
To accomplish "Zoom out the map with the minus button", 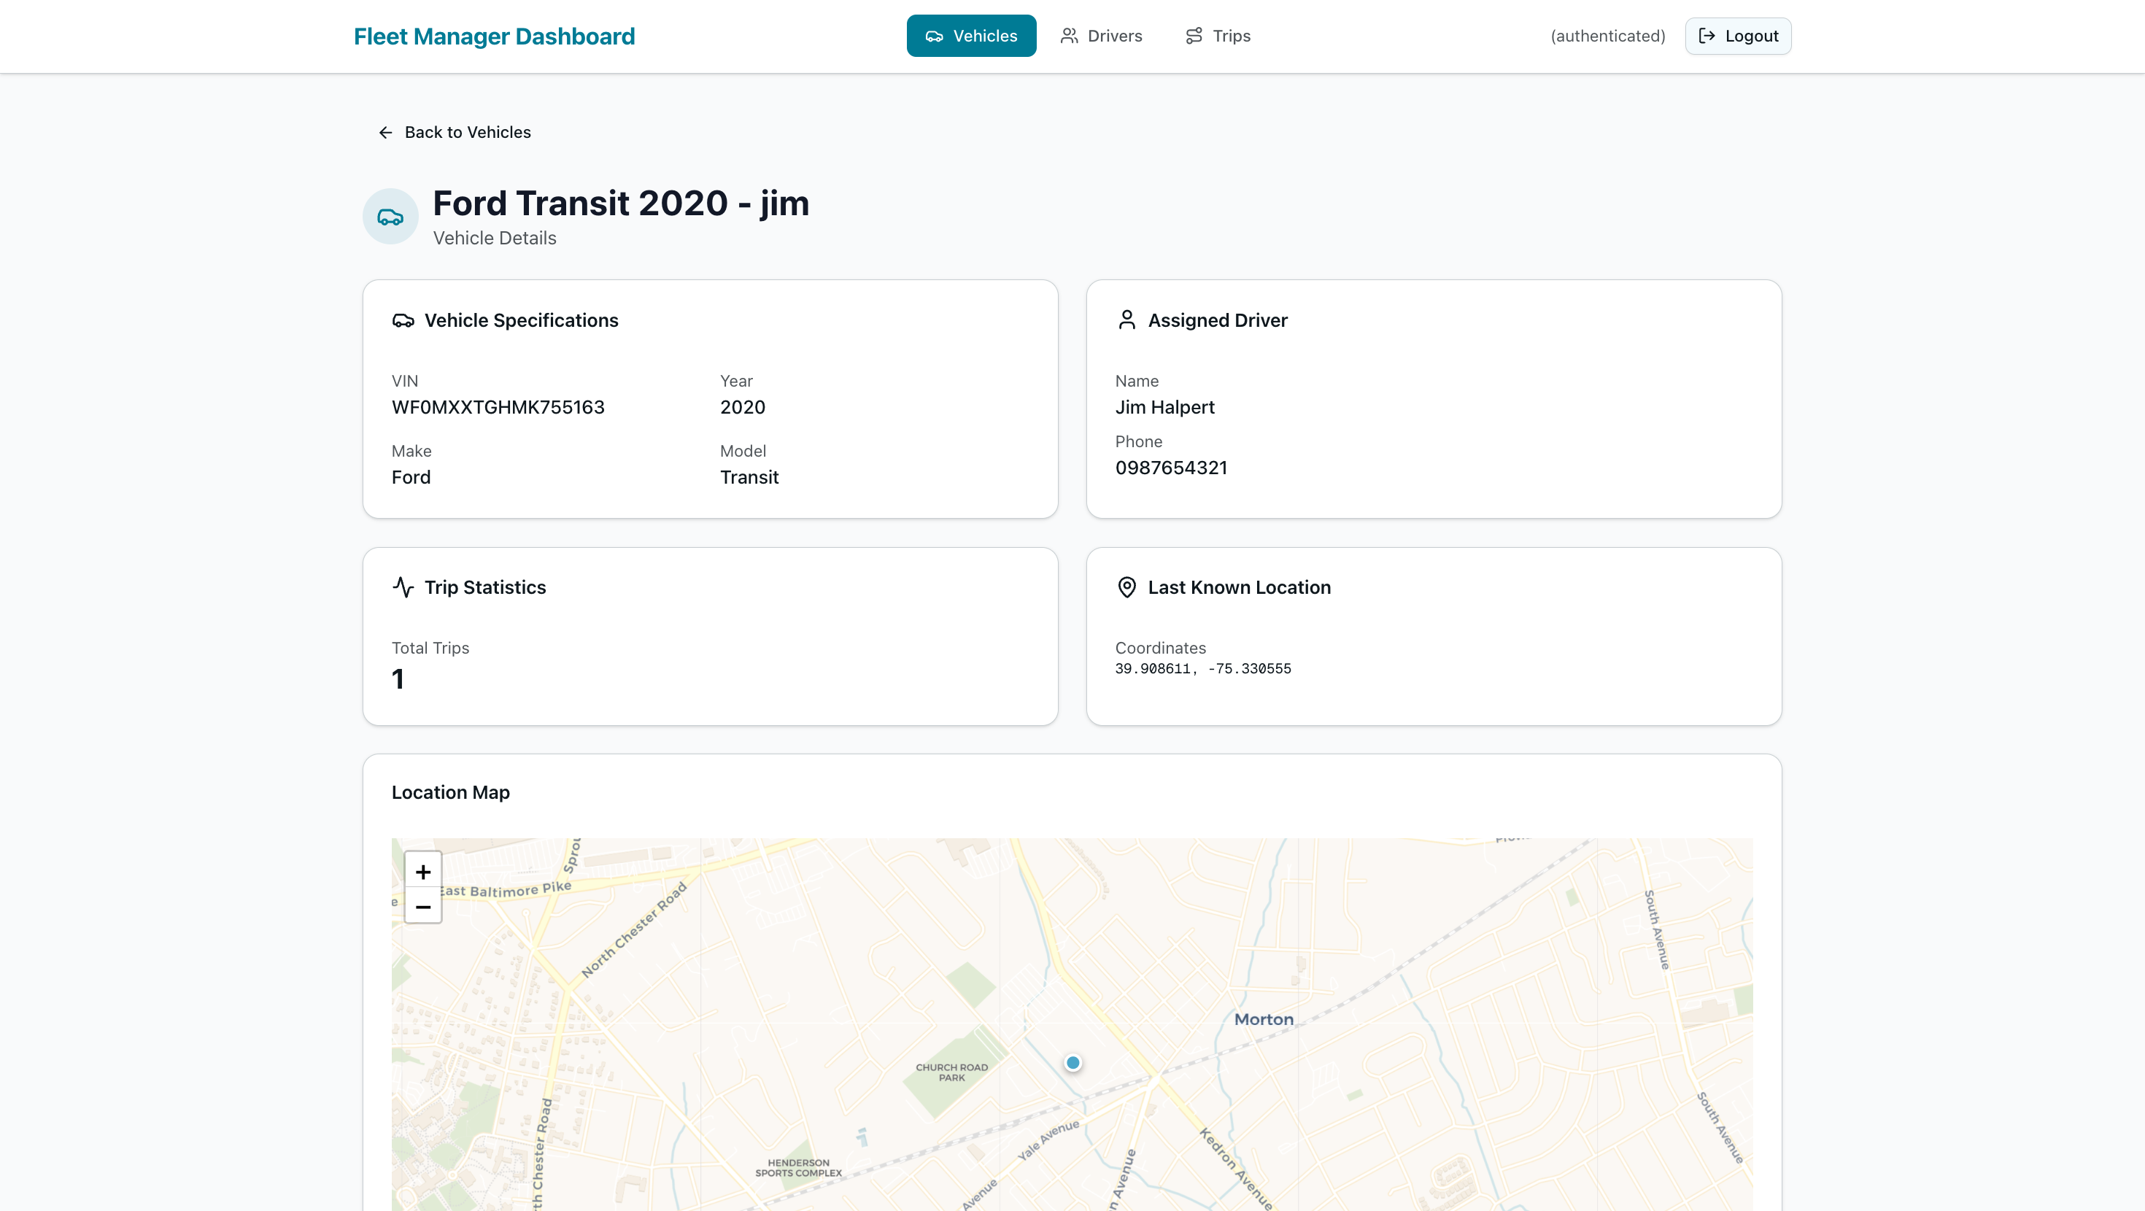I will tap(423, 906).
